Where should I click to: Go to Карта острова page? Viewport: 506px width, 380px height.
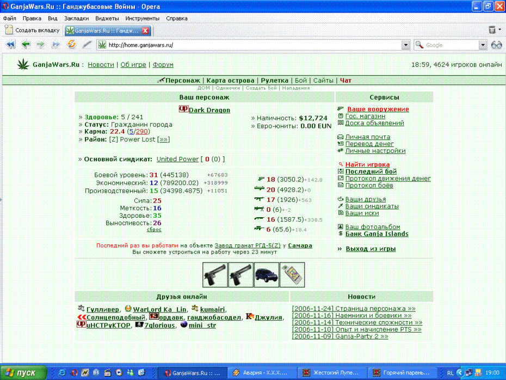230,81
